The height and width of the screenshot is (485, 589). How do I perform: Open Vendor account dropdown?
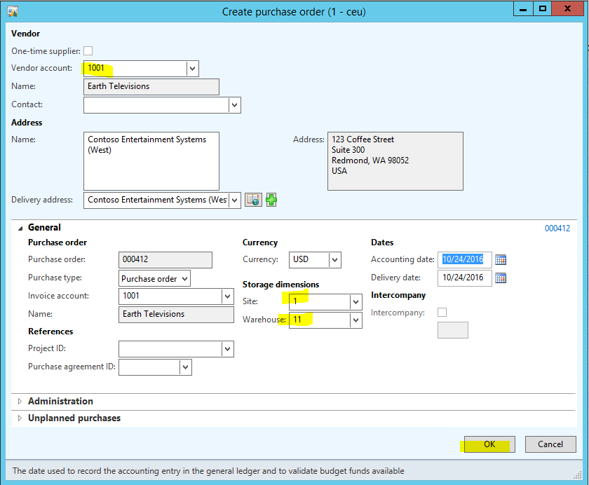coord(192,69)
